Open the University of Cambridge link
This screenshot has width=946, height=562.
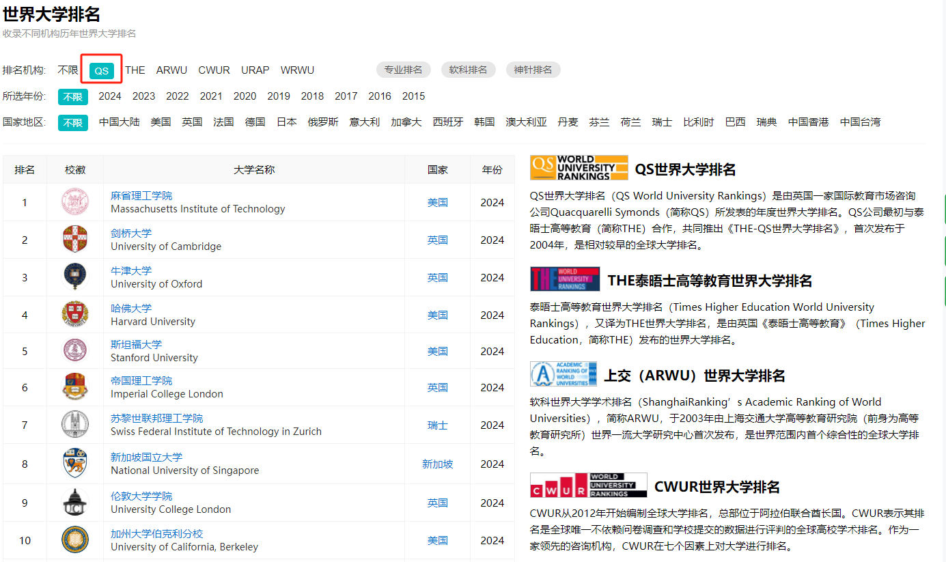pyautogui.click(x=133, y=232)
